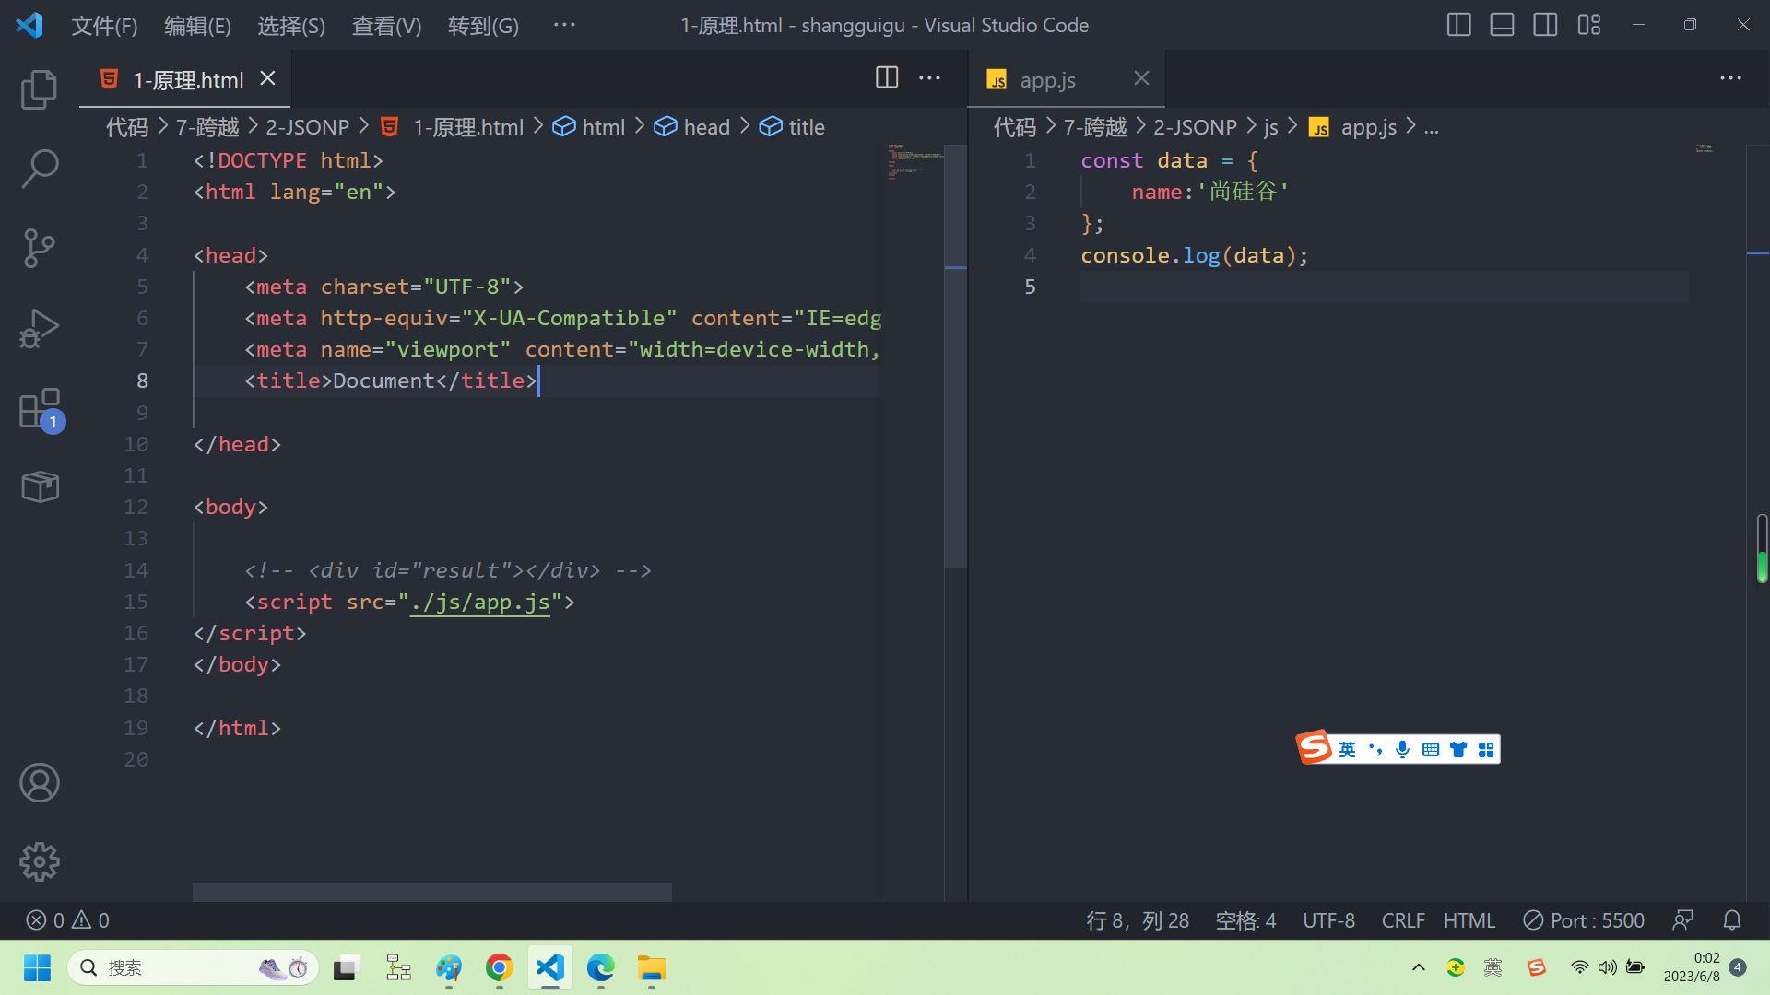
Task: Open File Explorer from taskbar
Action: click(x=651, y=968)
